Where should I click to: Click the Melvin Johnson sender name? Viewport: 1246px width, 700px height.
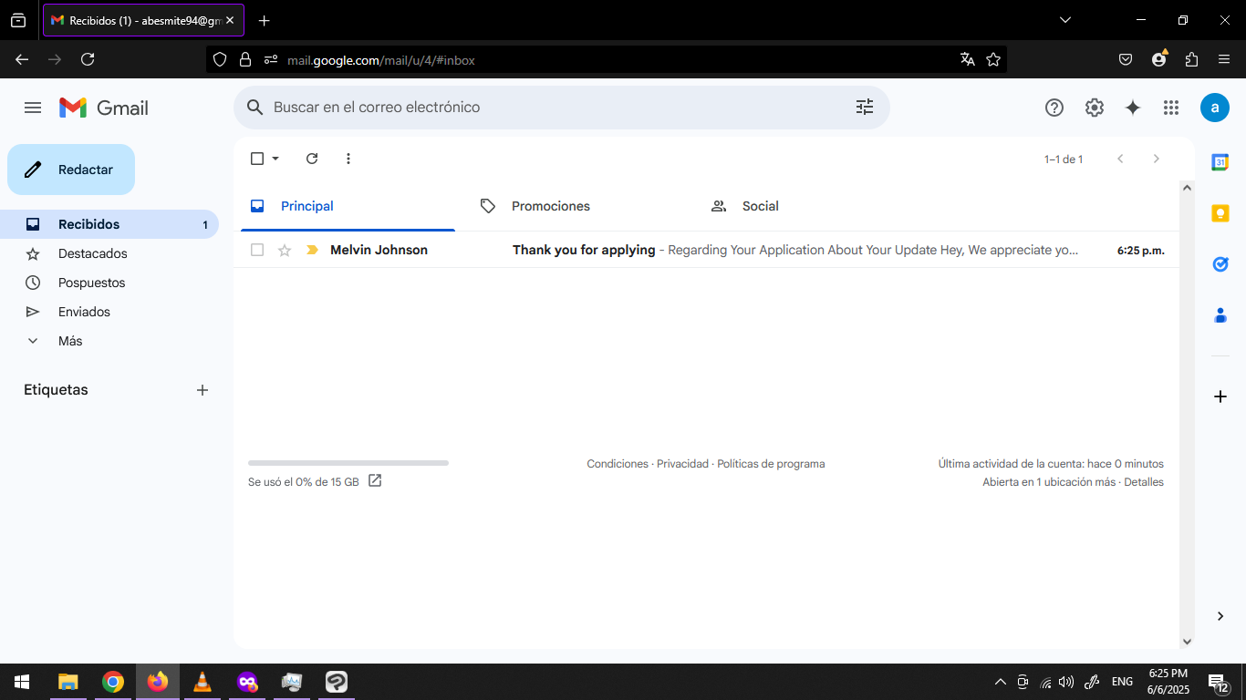(x=379, y=250)
